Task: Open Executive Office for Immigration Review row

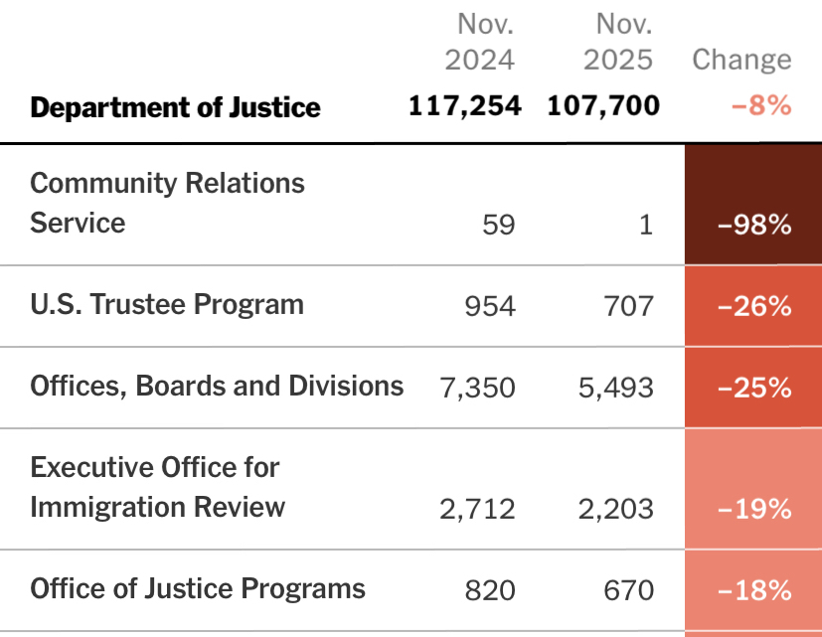Action: (157, 487)
